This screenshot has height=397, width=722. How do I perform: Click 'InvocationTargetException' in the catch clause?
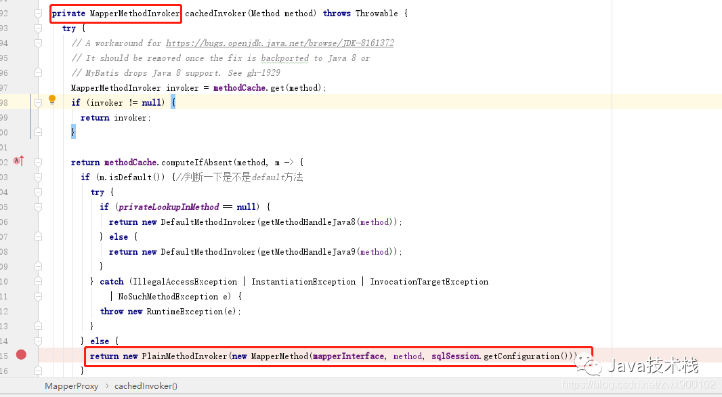click(429, 281)
